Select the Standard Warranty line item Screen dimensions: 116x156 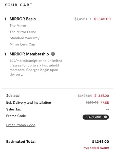(25, 38)
